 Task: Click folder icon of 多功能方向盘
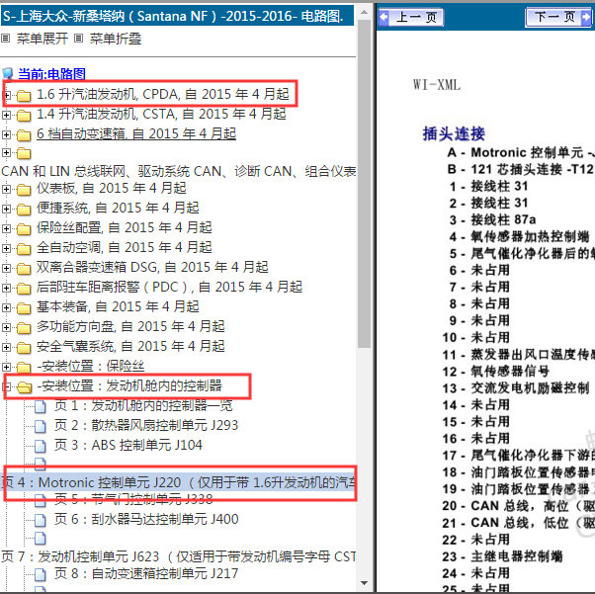click(24, 328)
